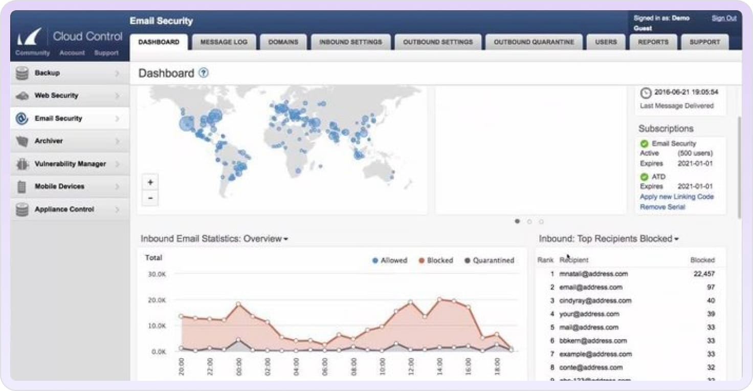Switch to the Message Log tab
The width and height of the screenshot is (753, 391).
(x=223, y=42)
